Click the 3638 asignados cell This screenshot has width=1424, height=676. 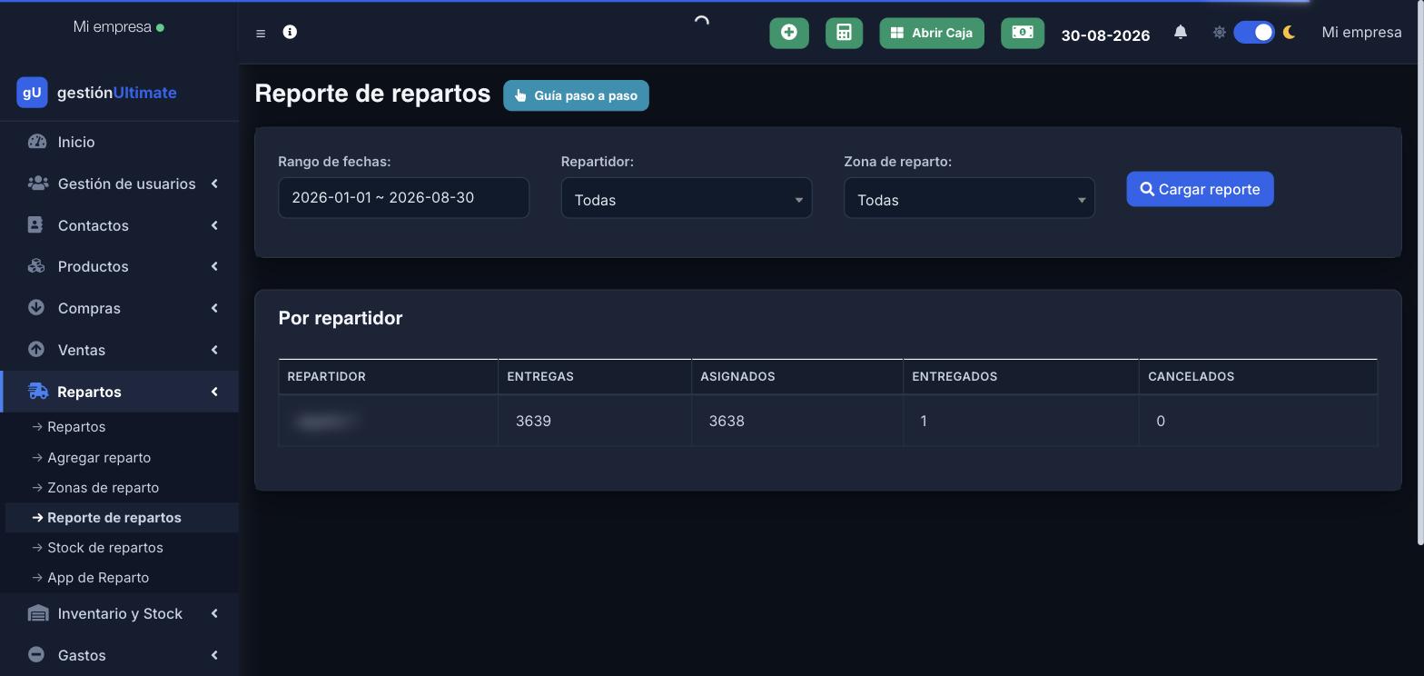[797, 421]
